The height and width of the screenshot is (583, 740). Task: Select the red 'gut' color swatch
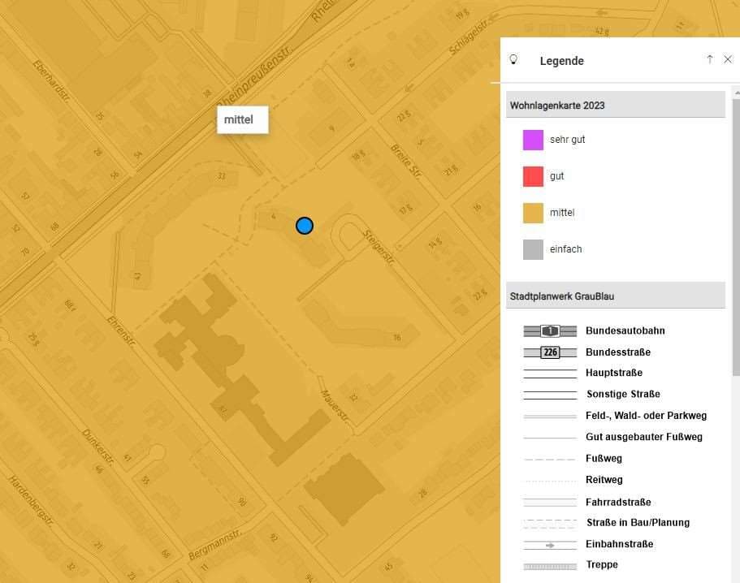(x=533, y=176)
